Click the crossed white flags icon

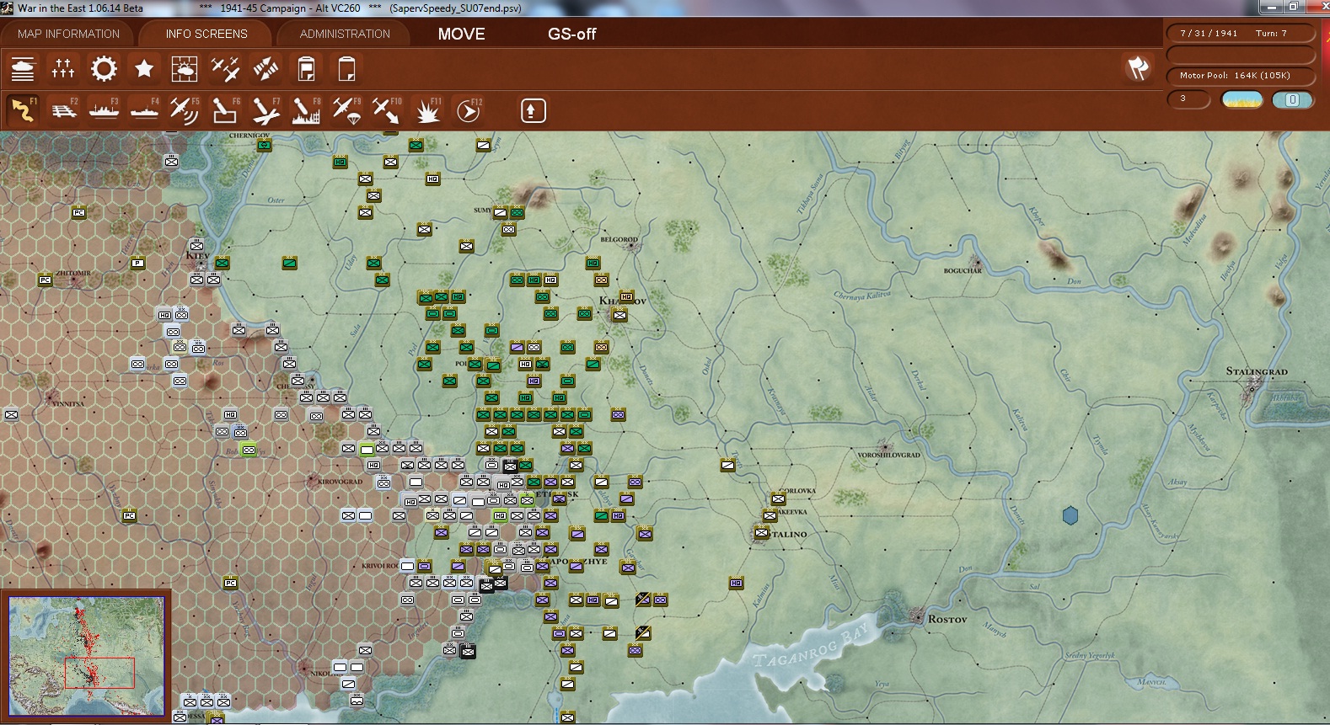pyautogui.click(x=1138, y=68)
